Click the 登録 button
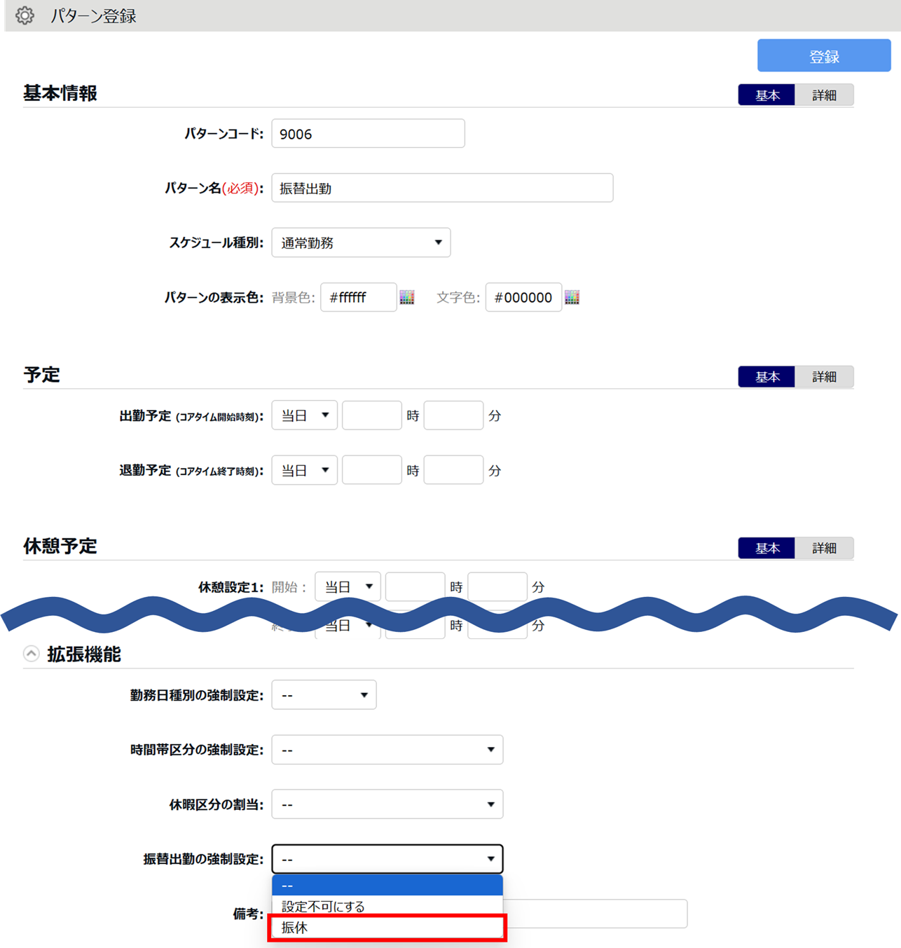Viewport: 901px width, 948px height. [824, 56]
